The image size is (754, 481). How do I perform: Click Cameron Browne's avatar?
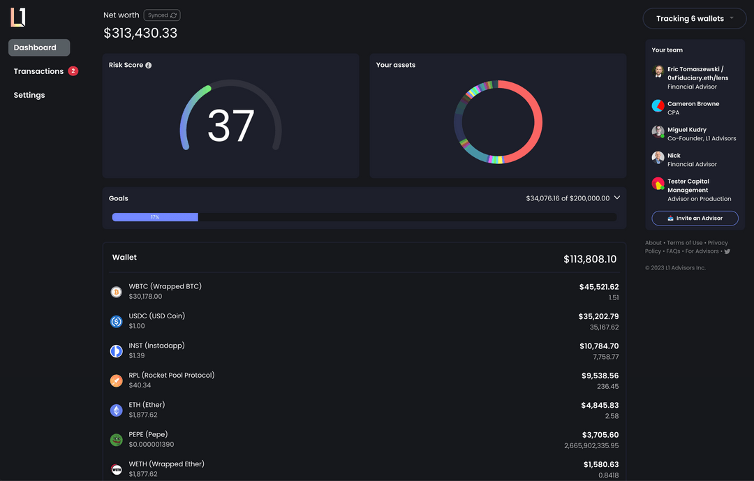point(658,106)
